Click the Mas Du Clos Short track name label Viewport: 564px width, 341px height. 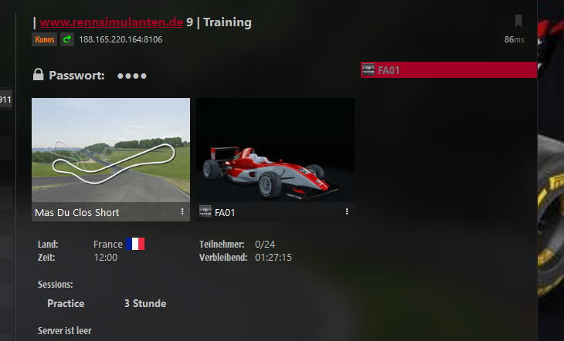click(x=77, y=212)
